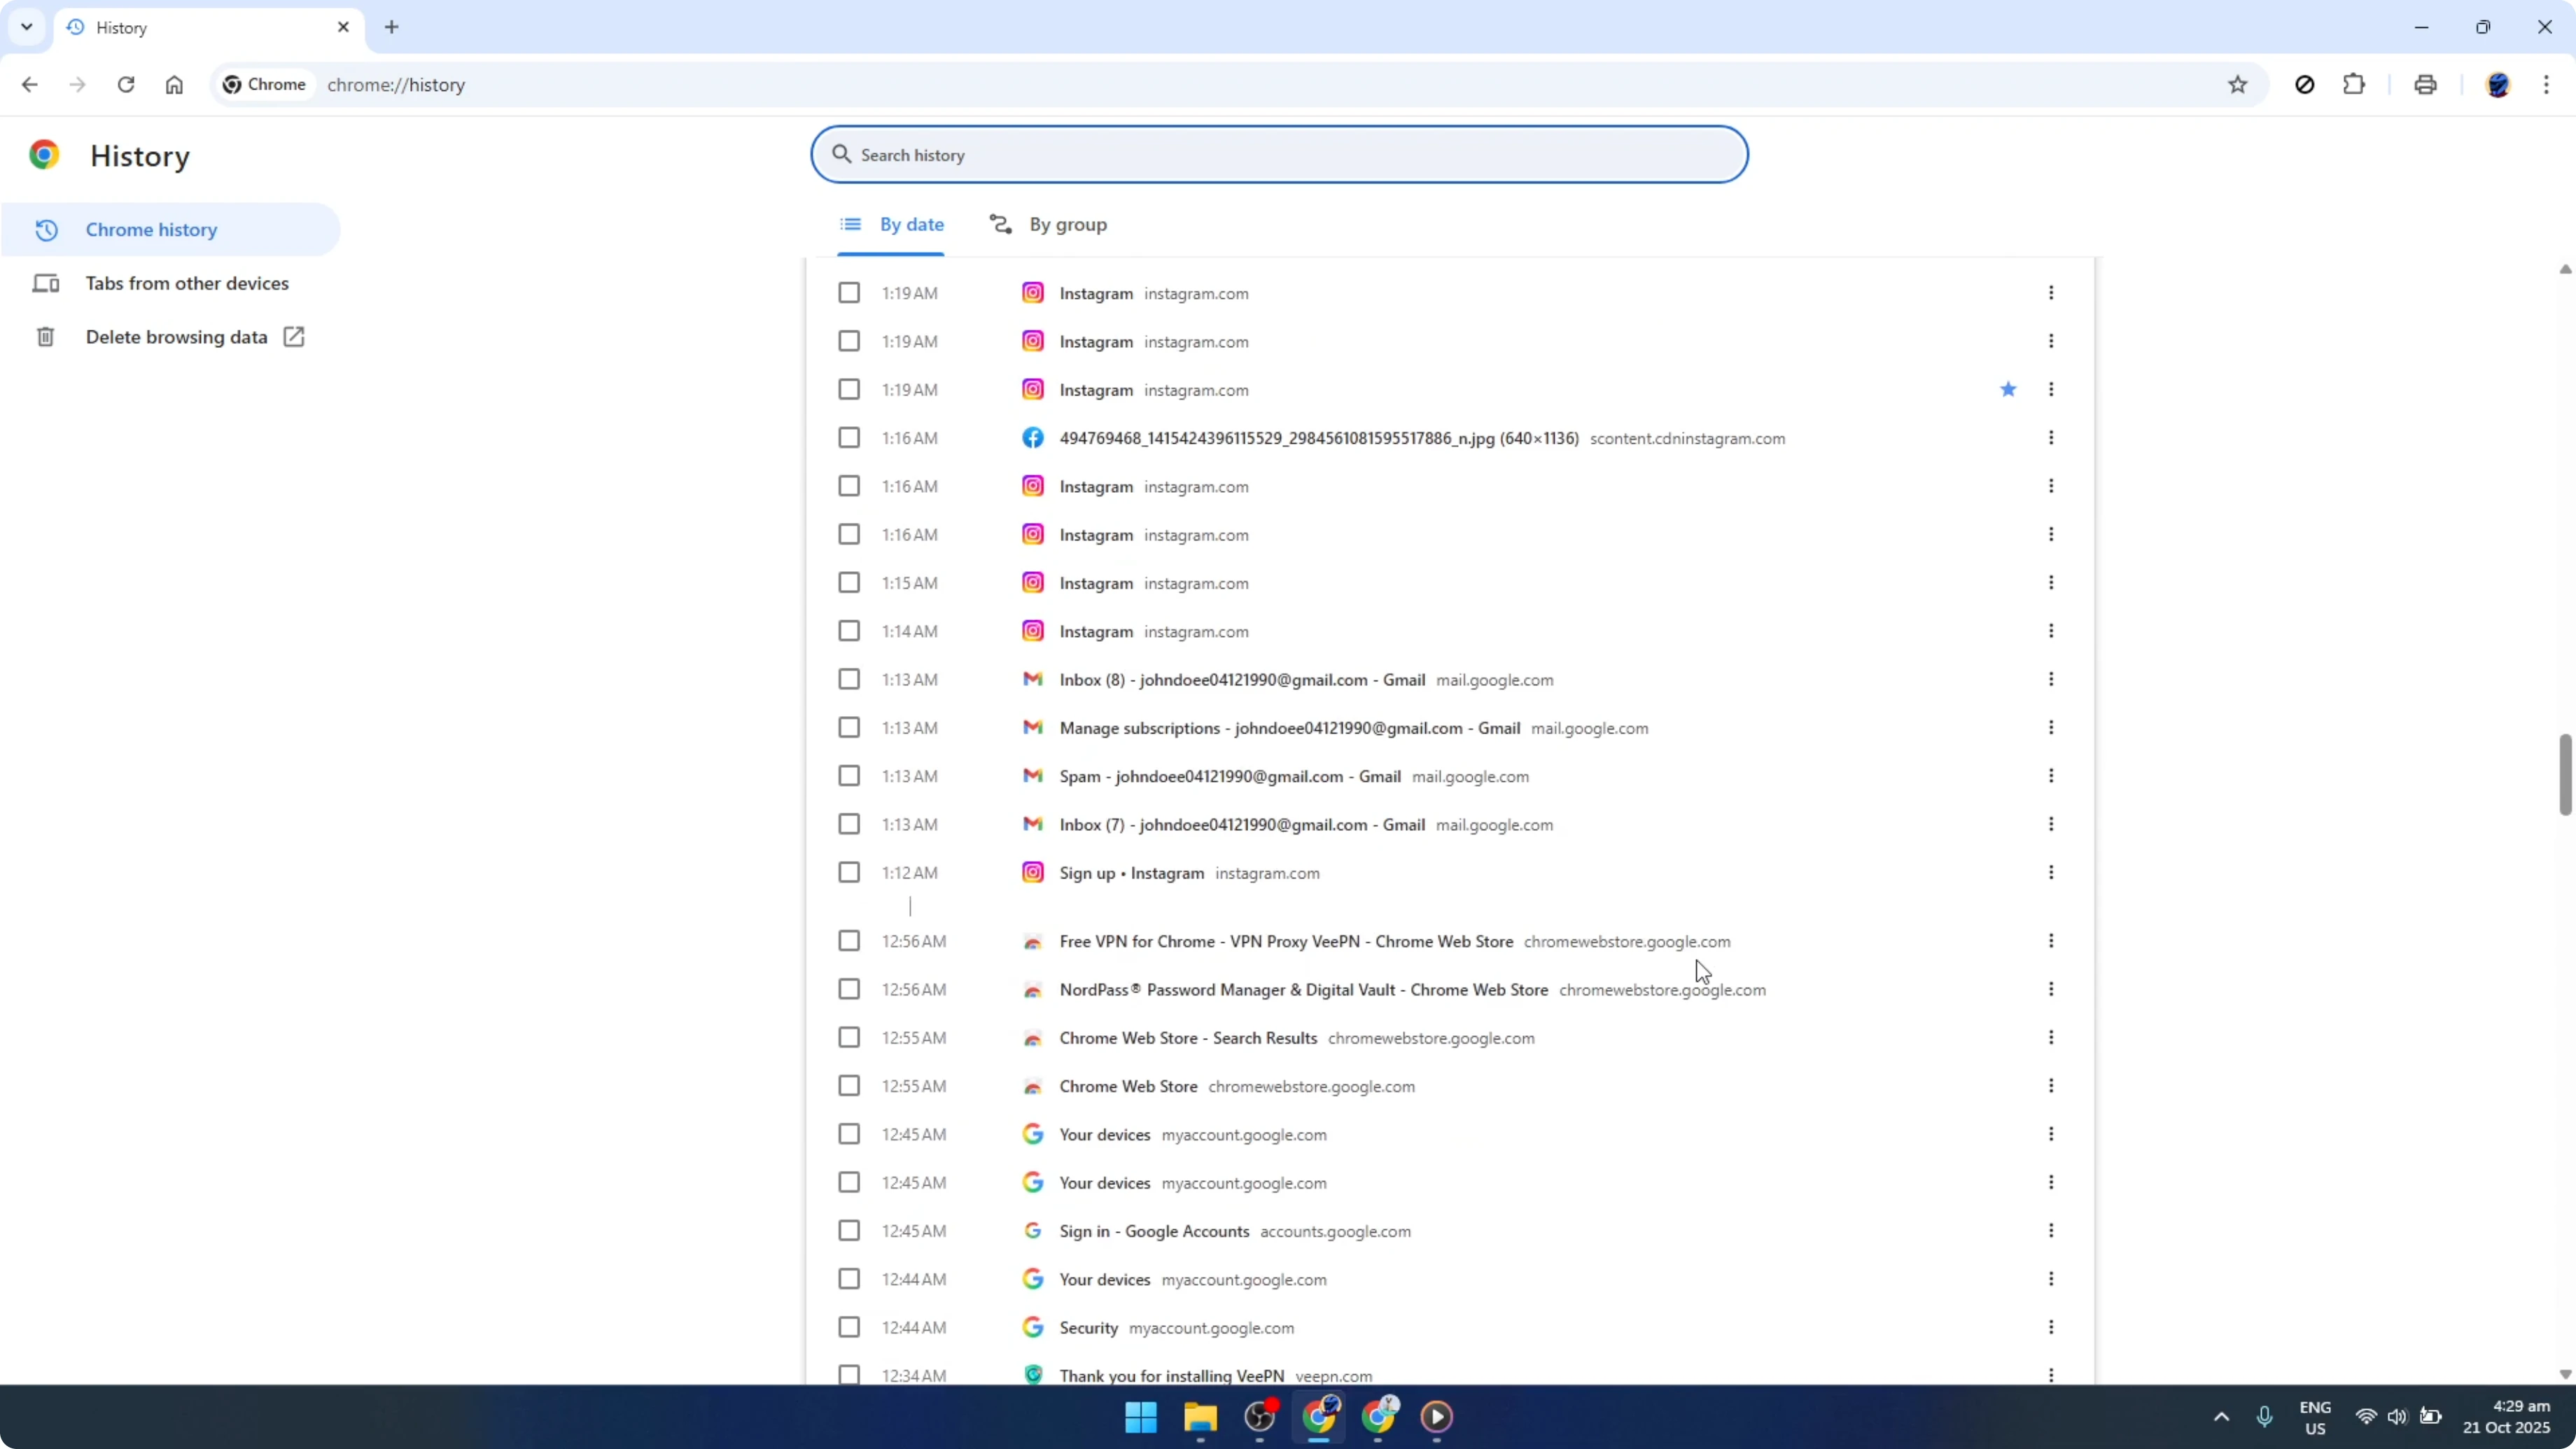Click the browser back arrow

point(29,85)
